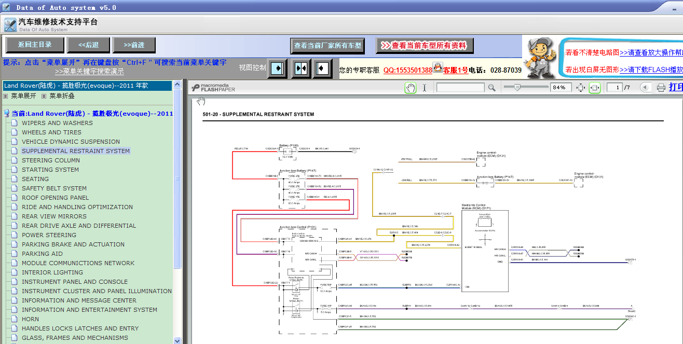Click the 菜单折叠 list icon
This screenshot has width=683, height=344.
point(44,96)
